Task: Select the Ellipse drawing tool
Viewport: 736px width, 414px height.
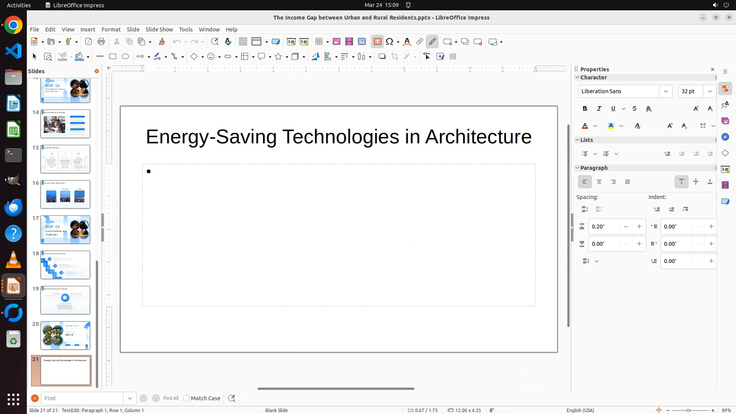Action: 125,57
